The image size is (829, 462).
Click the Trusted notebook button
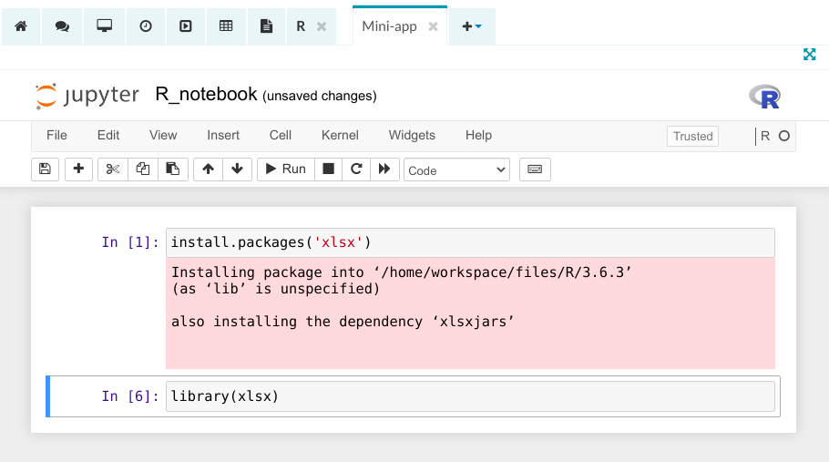pos(692,136)
